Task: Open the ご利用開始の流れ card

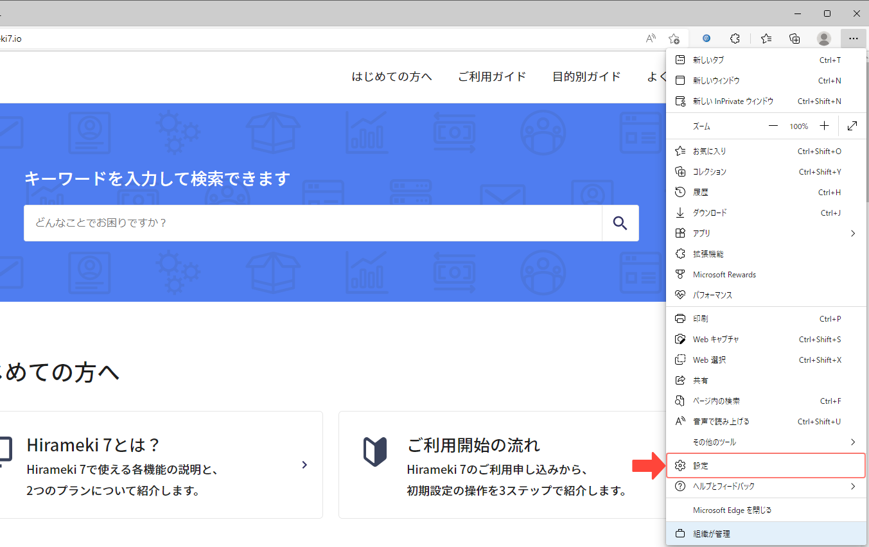Action: click(502, 465)
